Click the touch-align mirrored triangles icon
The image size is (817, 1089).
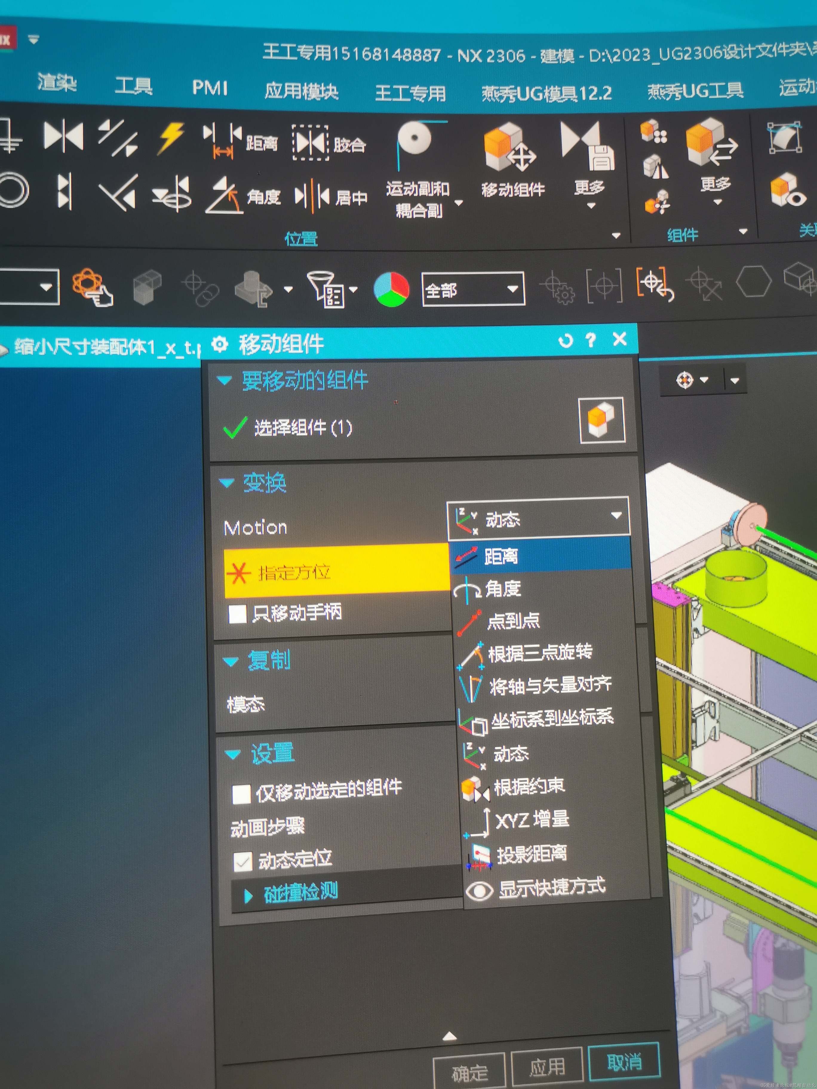(64, 136)
